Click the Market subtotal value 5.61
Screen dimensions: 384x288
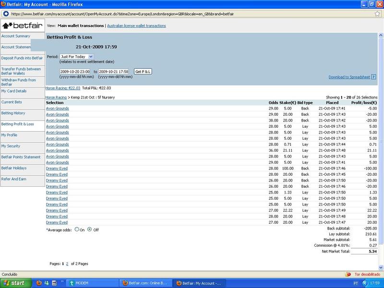coord(373,240)
